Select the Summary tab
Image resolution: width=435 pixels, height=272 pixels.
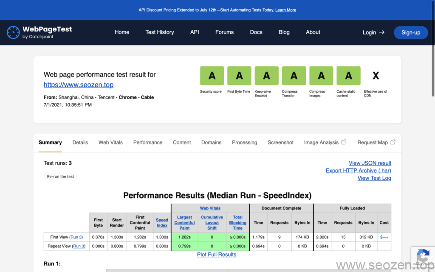[50, 142]
